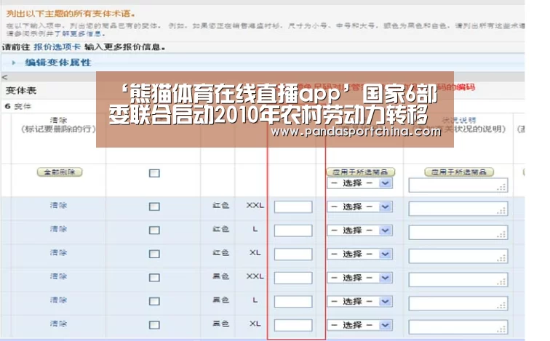Image resolution: width=550 pixels, height=341 pixels.
Task: Open 选择 dropdown for 红色 XXL row
Action: coord(359,206)
